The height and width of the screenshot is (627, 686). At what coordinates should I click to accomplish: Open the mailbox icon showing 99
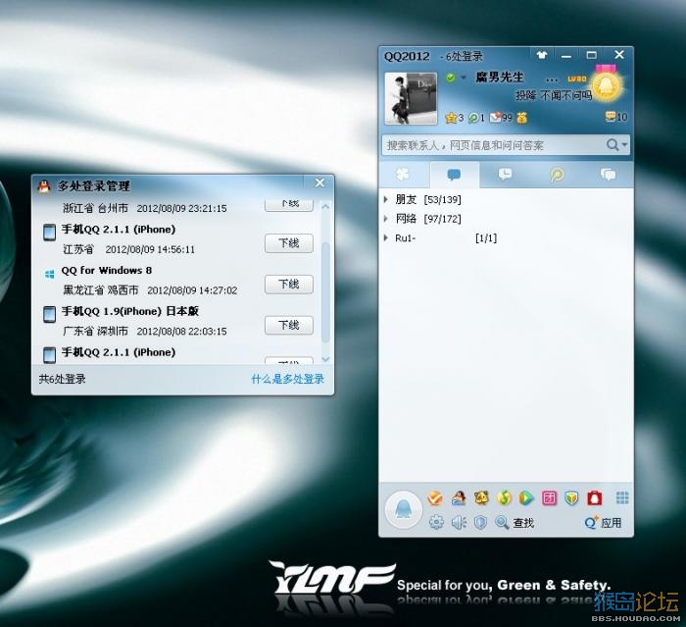click(x=500, y=118)
